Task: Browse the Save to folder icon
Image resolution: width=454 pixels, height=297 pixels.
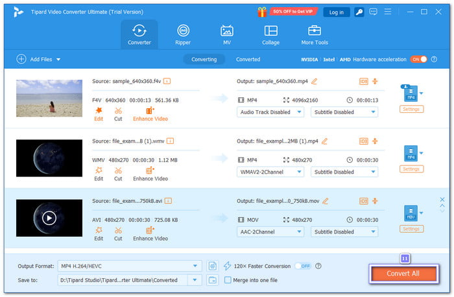Action: click(x=213, y=280)
